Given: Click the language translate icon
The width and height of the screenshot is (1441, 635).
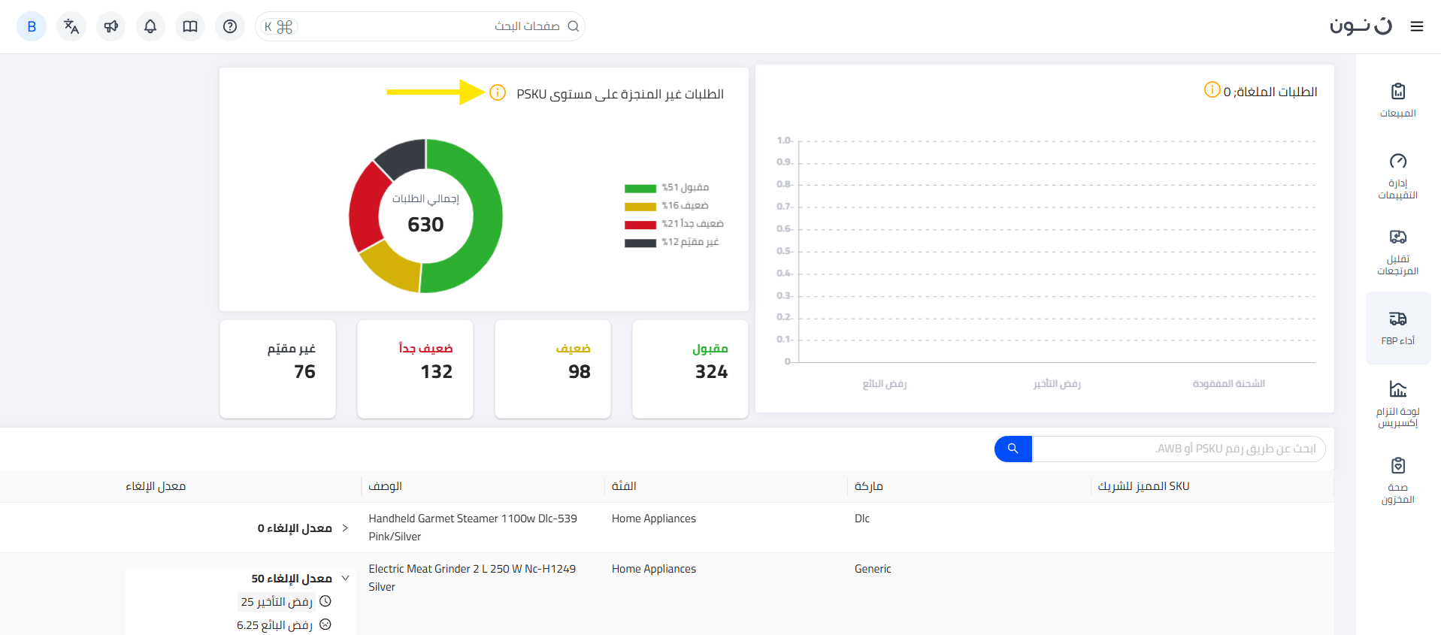Looking at the screenshot, I should click(x=71, y=27).
